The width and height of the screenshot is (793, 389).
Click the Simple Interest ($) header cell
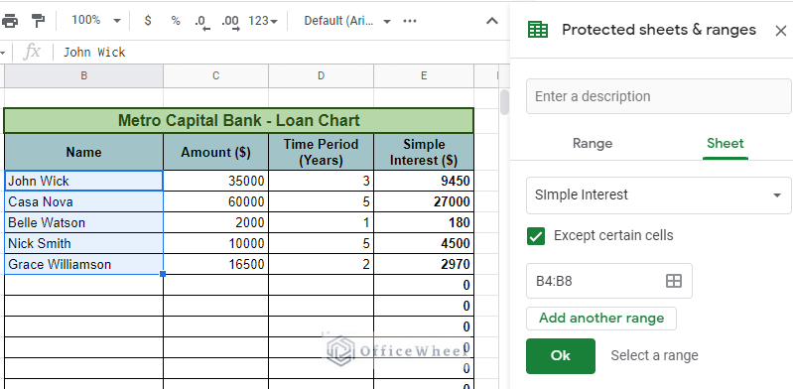424,152
